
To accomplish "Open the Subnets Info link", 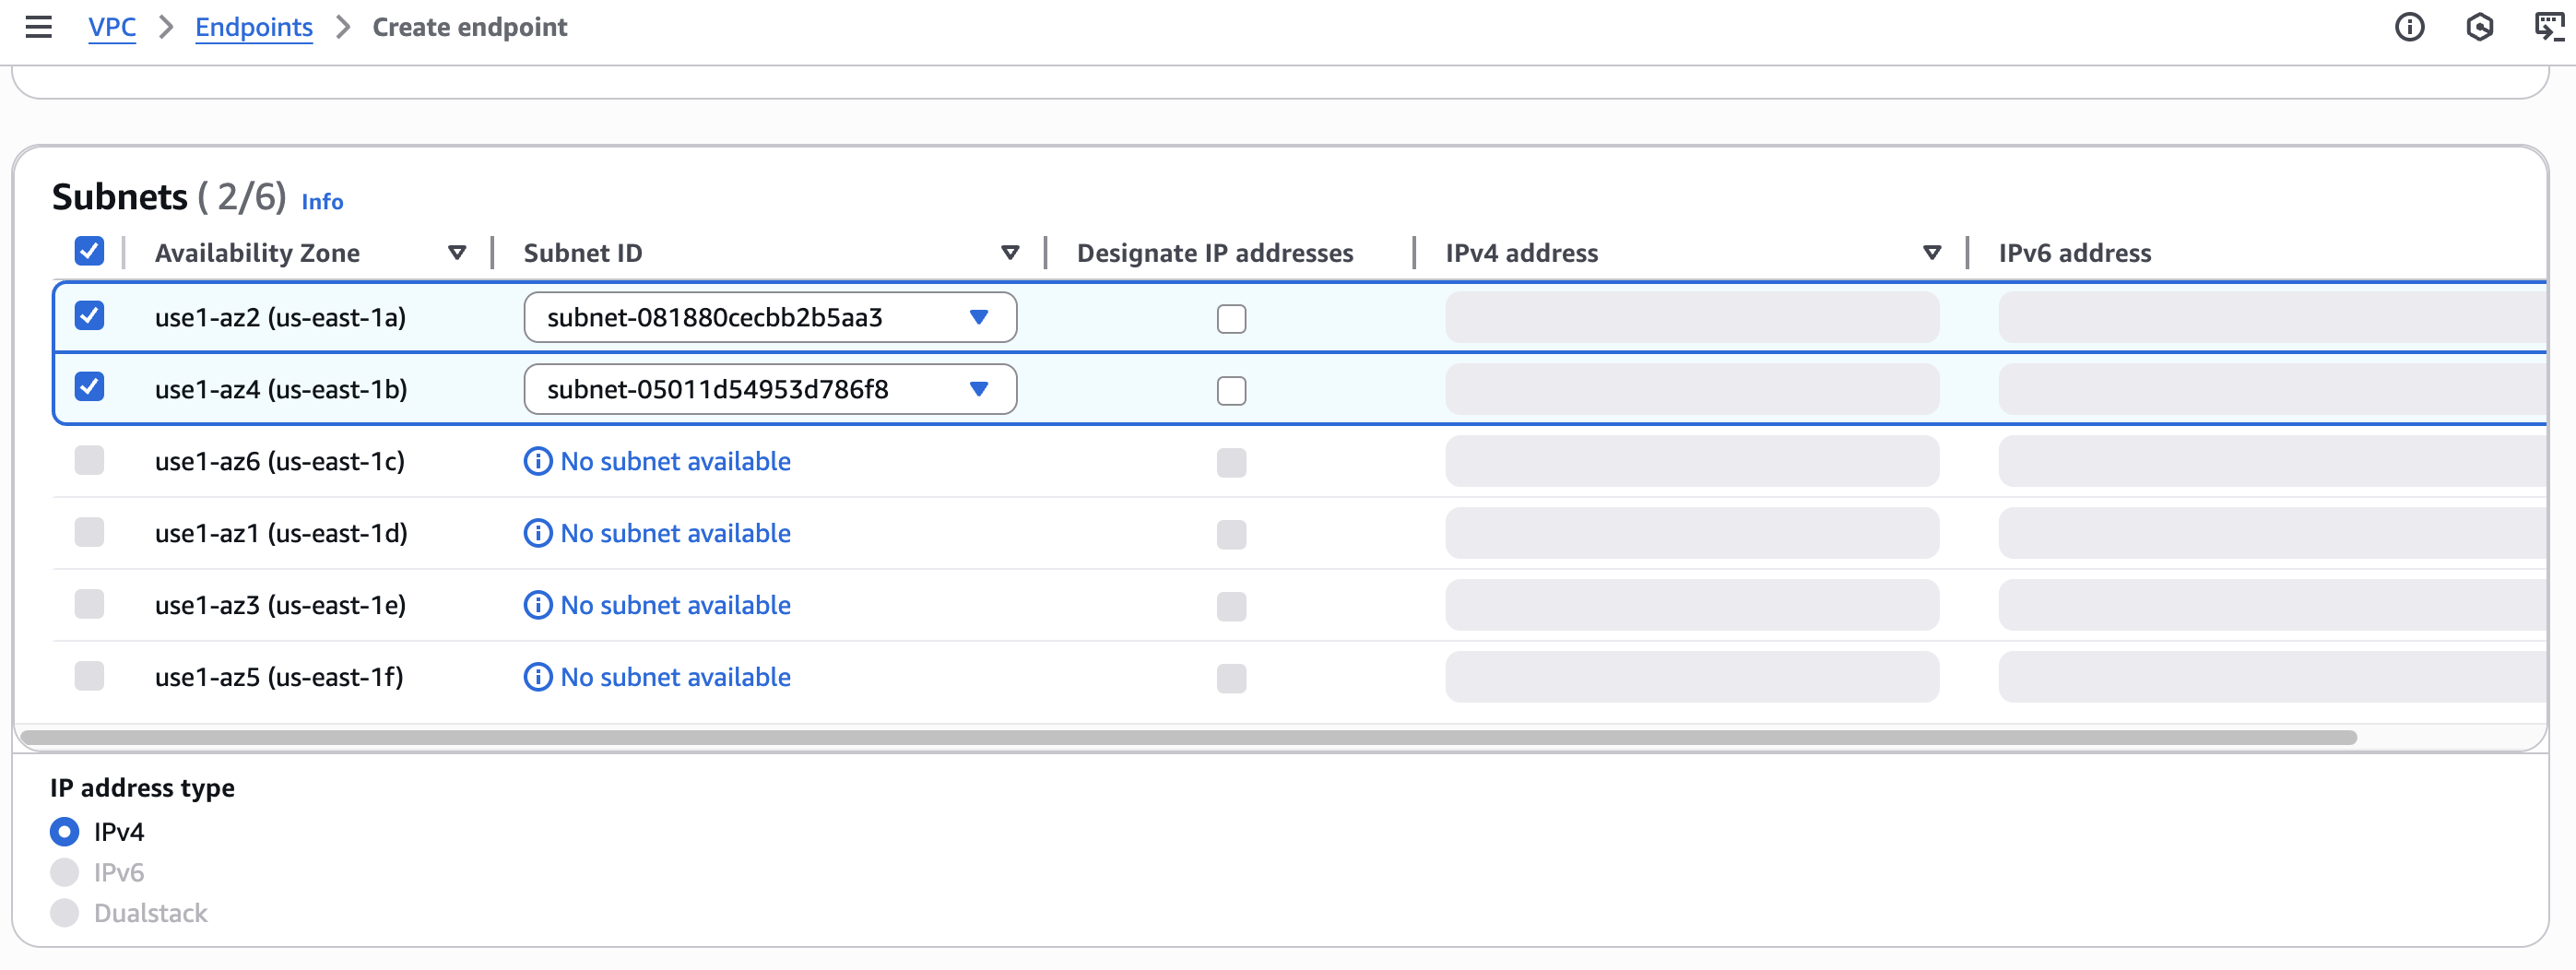I will coord(322,202).
